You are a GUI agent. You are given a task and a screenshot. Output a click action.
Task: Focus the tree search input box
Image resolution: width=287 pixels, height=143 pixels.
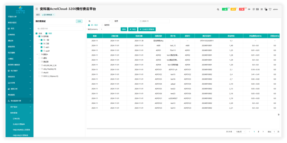[59, 29]
